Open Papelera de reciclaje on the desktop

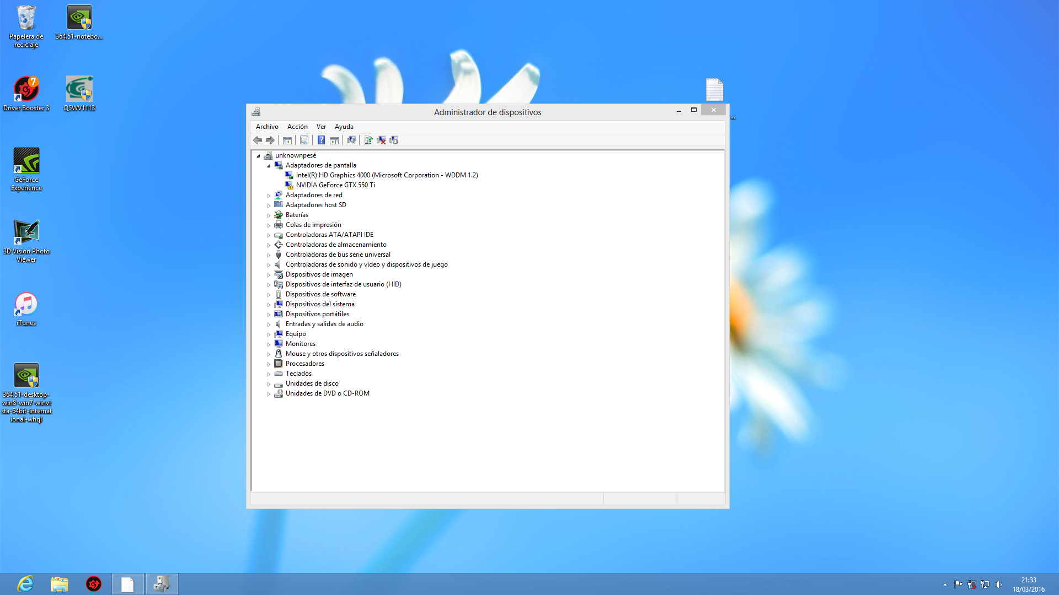point(26,26)
